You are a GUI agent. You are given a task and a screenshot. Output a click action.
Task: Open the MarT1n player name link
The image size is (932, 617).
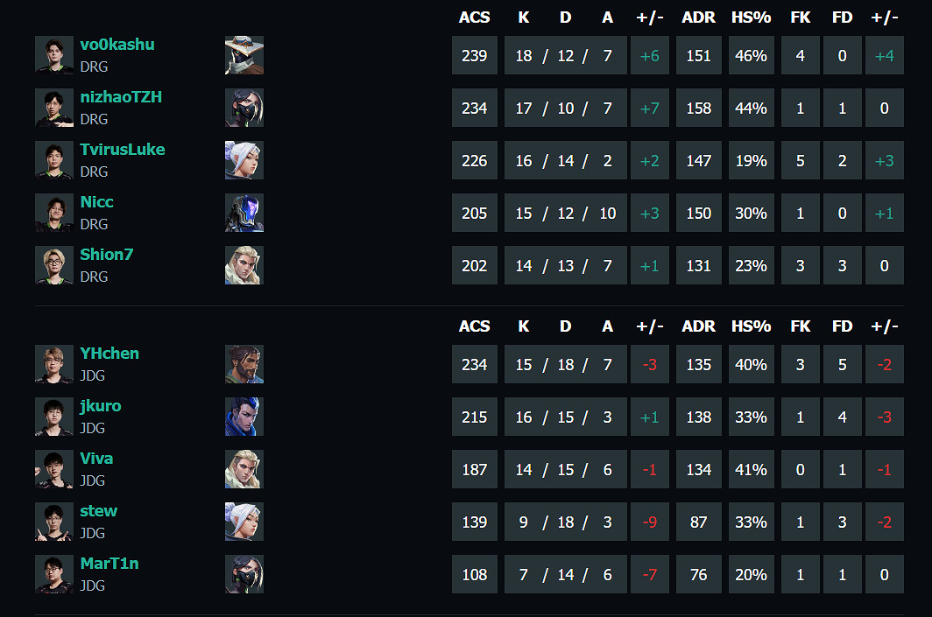pyautogui.click(x=109, y=564)
